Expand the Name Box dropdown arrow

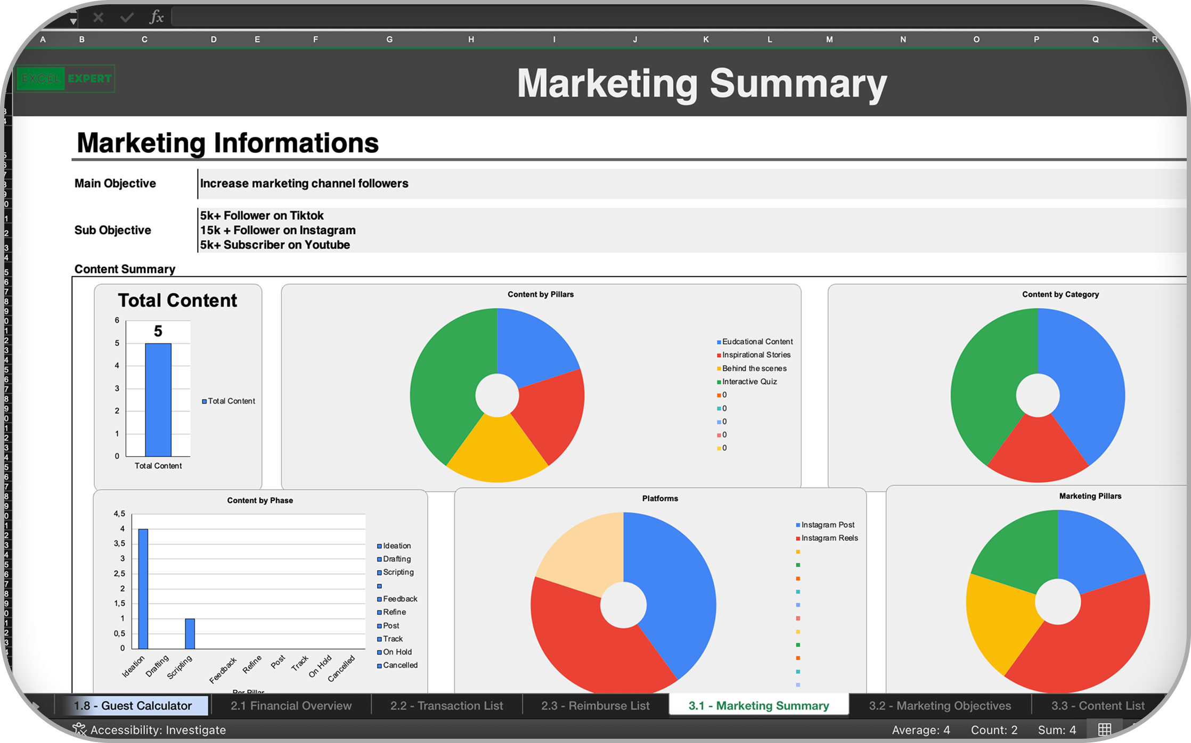point(73,21)
